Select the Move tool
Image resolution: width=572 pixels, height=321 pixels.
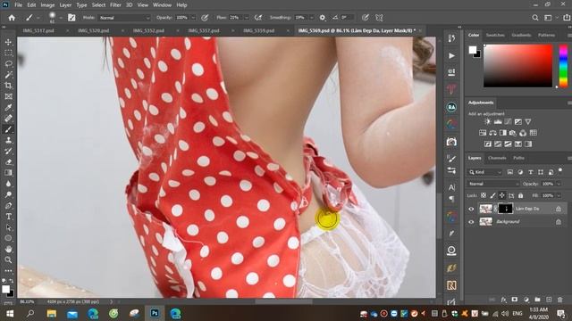pyautogui.click(x=8, y=42)
